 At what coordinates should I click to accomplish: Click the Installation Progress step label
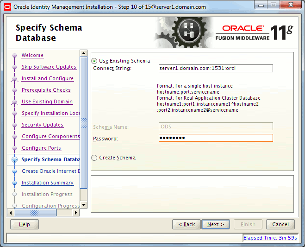click(x=47, y=195)
